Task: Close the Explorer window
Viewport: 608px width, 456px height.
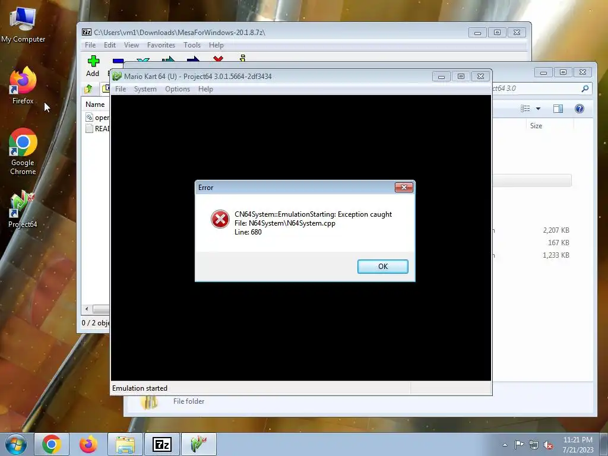Action: [x=582, y=72]
